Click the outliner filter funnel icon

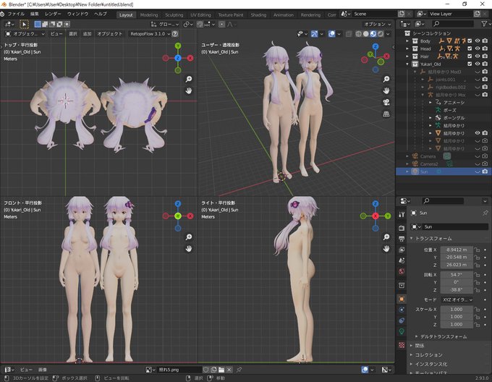coord(485,24)
